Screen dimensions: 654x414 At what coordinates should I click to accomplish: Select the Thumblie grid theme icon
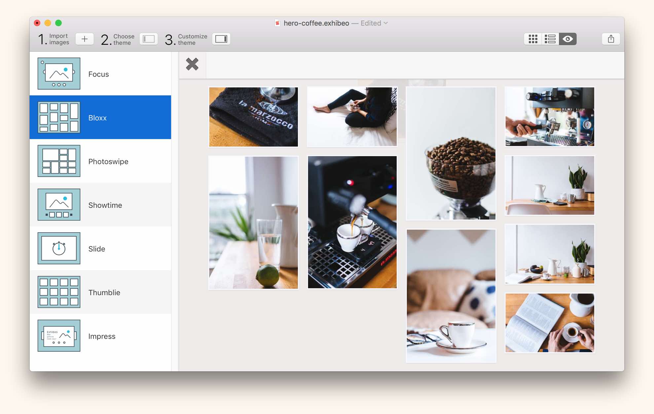click(59, 292)
